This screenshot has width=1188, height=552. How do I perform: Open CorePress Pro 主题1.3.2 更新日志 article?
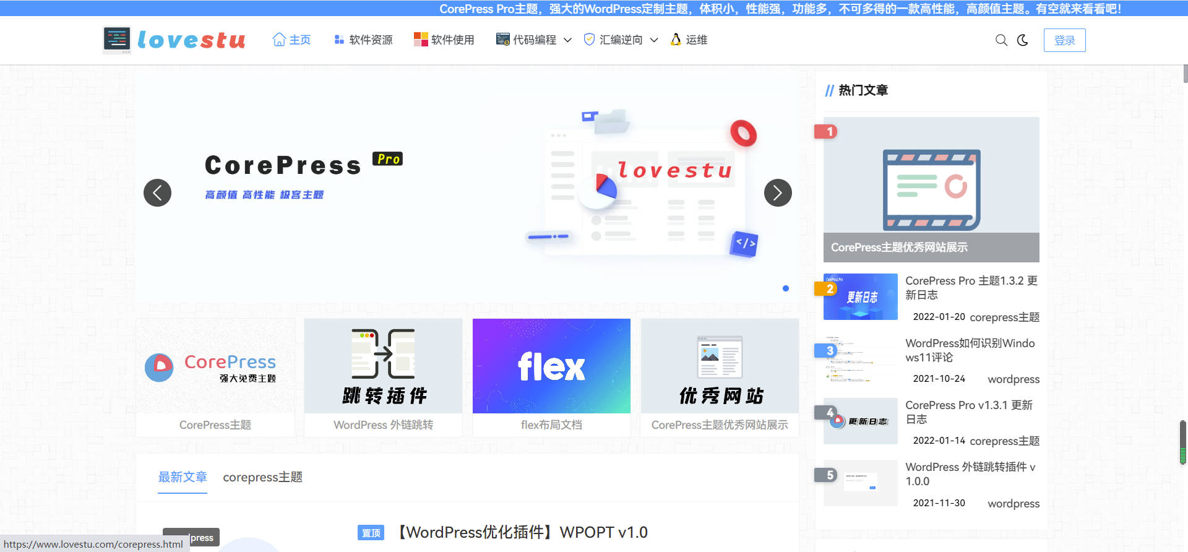click(x=971, y=288)
